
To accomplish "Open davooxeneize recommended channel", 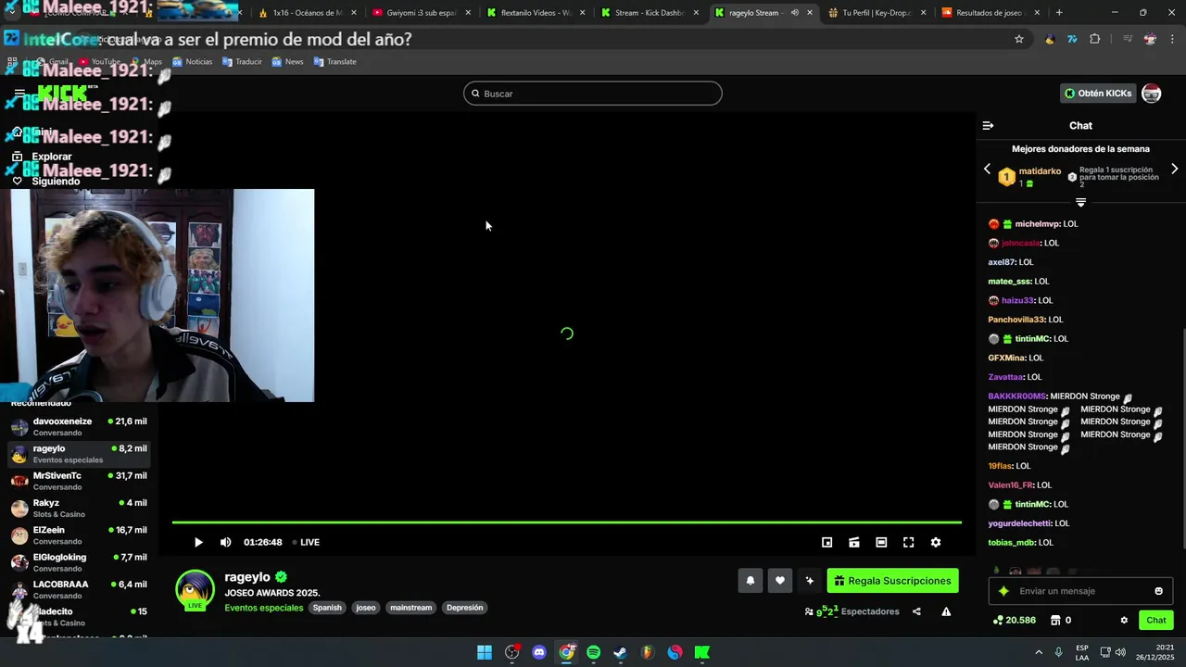I will point(78,426).
